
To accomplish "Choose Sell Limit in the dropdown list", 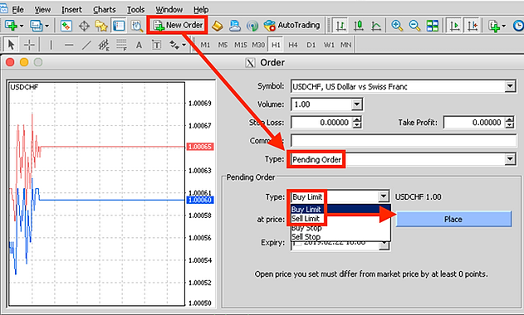I will (x=340, y=219).
